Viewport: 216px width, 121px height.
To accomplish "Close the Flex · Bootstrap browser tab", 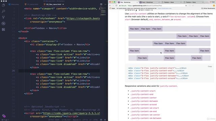I will tap(137, 2).
